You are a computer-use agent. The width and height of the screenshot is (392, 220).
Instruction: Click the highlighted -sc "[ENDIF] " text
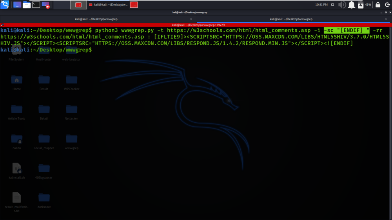coord(347,30)
